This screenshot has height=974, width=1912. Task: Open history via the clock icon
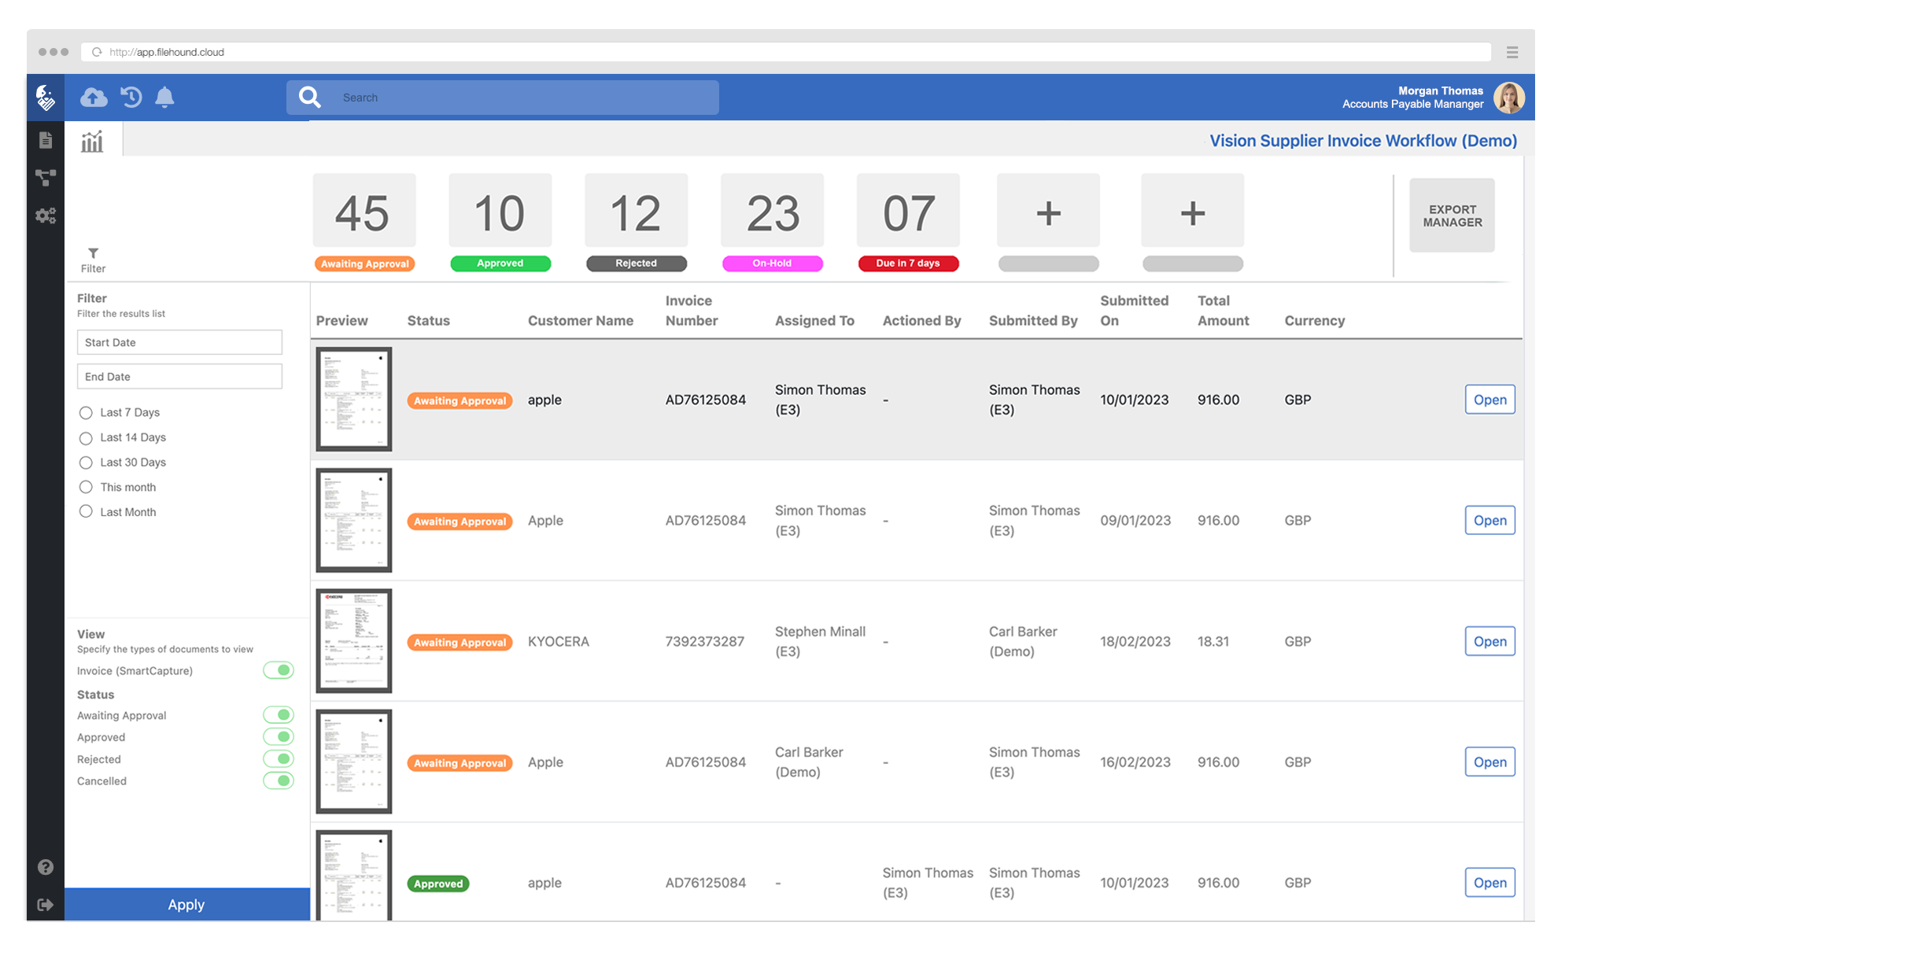click(130, 97)
